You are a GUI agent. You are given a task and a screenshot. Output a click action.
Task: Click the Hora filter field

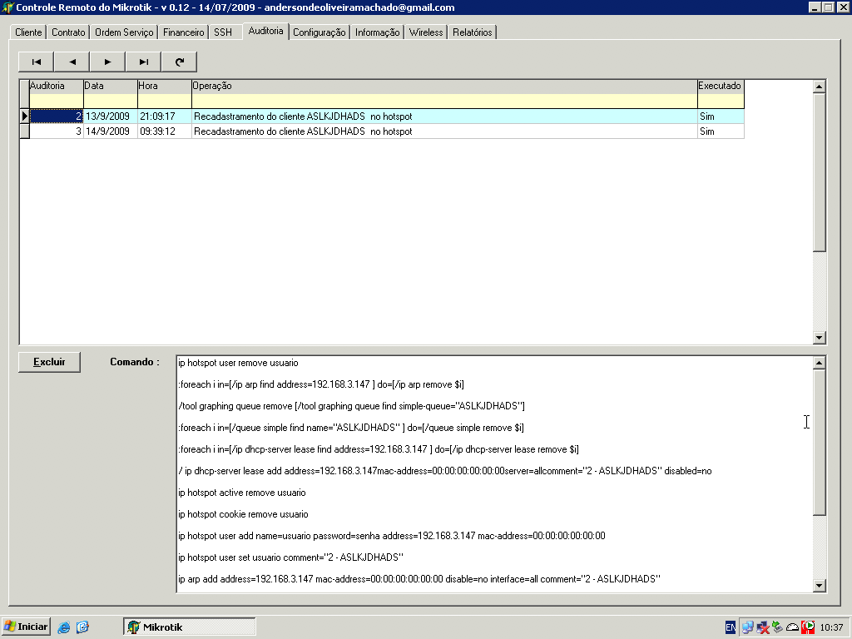click(x=165, y=101)
